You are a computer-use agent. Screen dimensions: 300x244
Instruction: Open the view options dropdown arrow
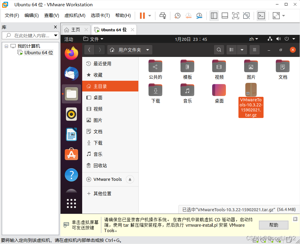242,50
